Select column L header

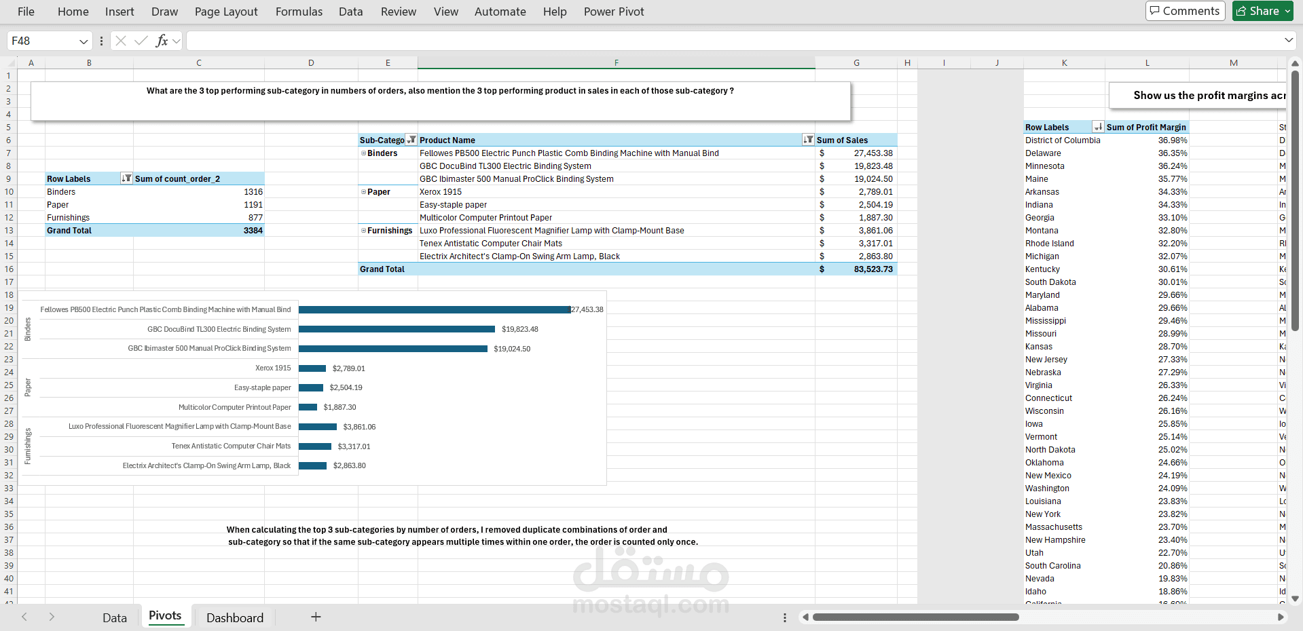click(1148, 63)
